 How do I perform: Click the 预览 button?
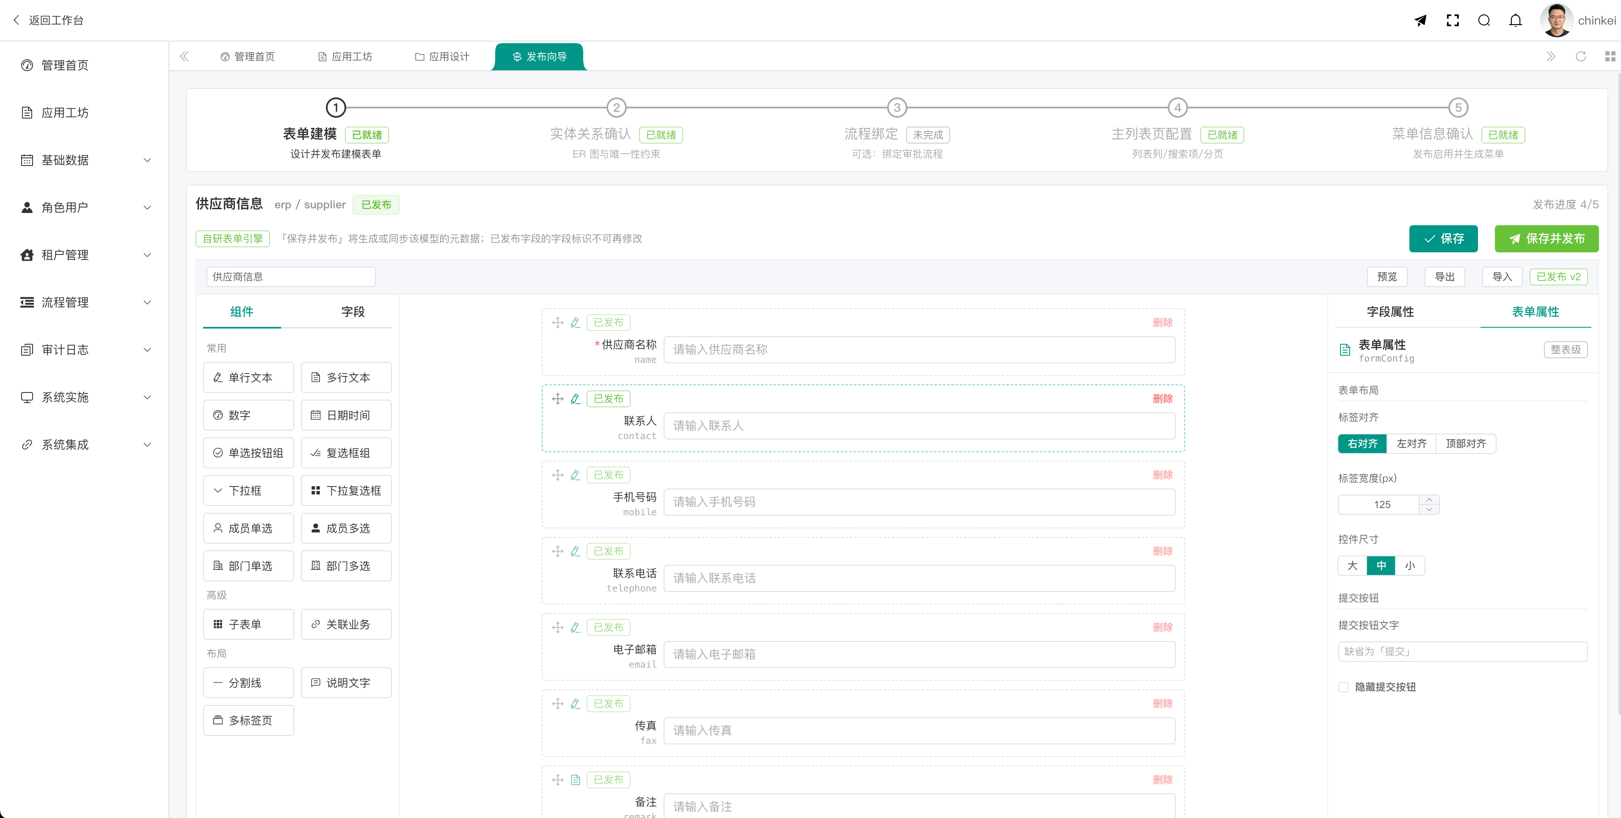coord(1387,276)
